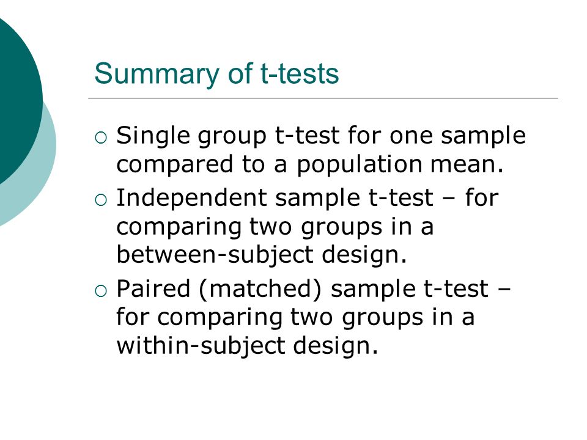The image size is (587, 440).
Task: Click the horizontal line under the title
Action: pyautogui.click(x=323, y=98)
